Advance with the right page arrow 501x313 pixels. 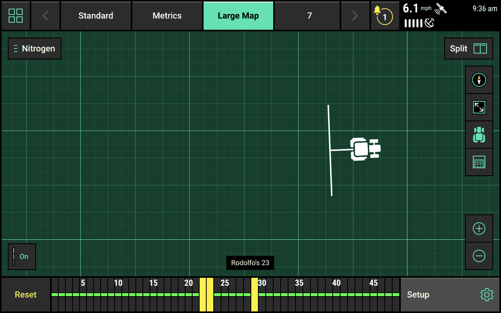coord(355,16)
